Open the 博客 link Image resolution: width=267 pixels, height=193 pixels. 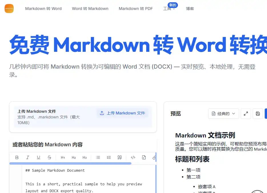point(190,9)
